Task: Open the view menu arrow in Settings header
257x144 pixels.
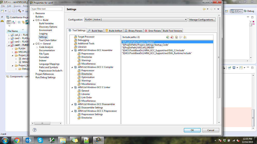Action: tap(218, 9)
